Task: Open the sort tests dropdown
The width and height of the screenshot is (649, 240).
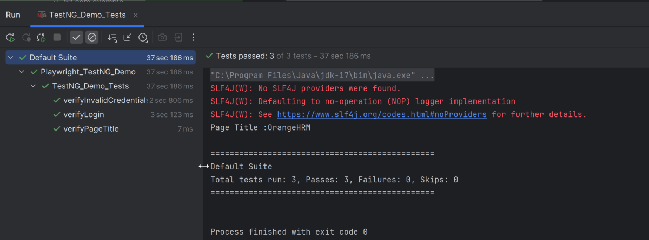Action: pos(112,37)
